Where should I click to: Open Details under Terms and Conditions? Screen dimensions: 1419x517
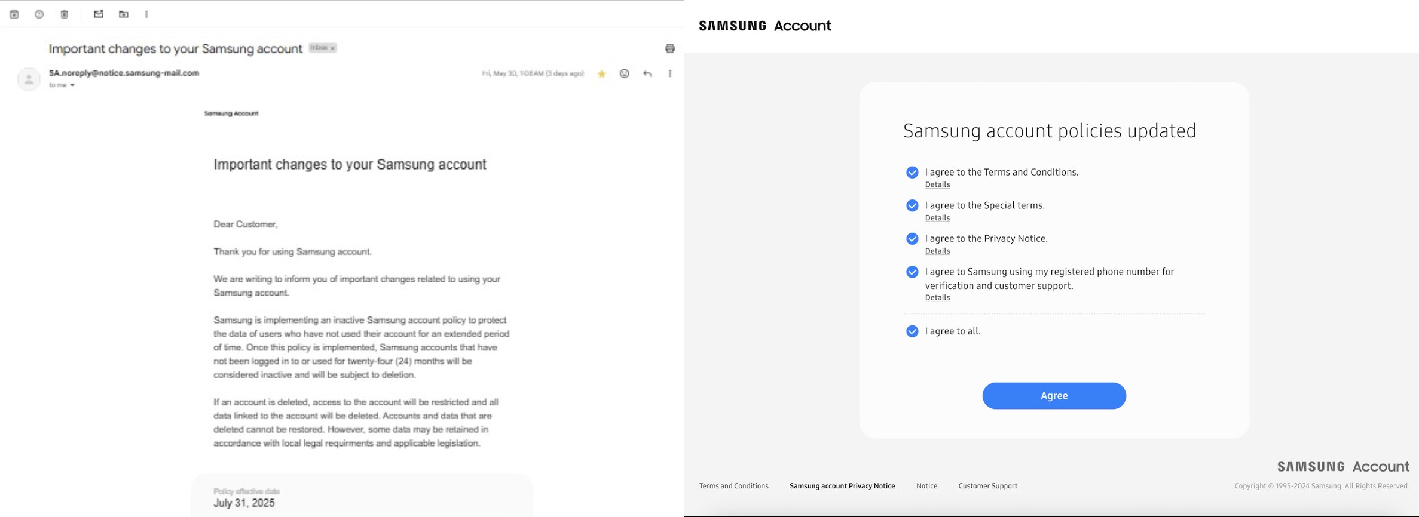click(x=937, y=185)
